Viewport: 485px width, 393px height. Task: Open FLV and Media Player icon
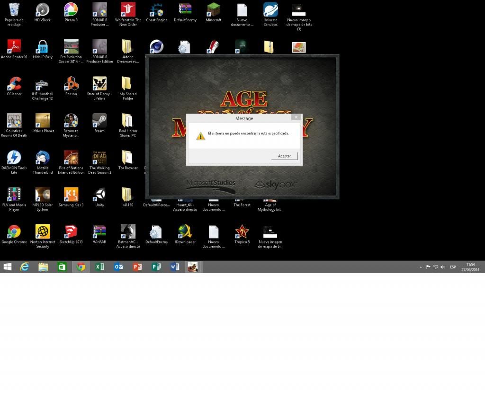14,199
